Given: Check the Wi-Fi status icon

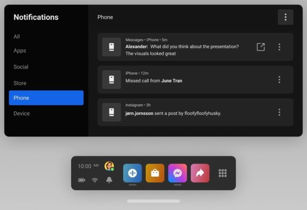Looking at the screenshot, I should click(x=95, y=180).
